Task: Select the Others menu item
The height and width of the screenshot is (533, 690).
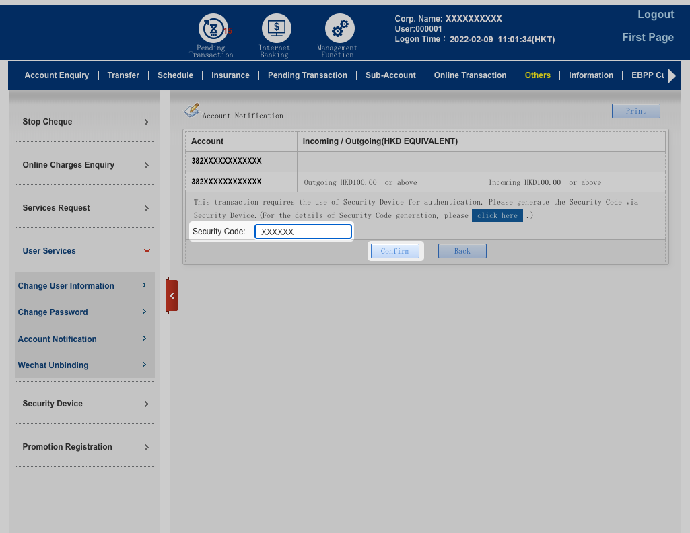Action: pyautogui.click(x=537, y=75)
